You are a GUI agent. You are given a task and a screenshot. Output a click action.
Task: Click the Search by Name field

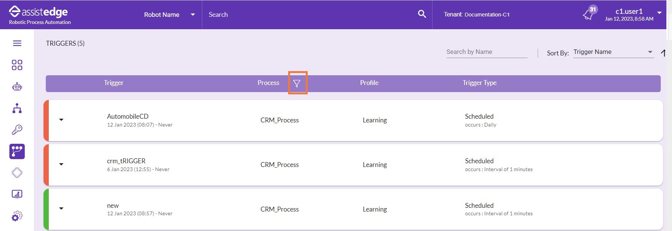coord(486,52)
